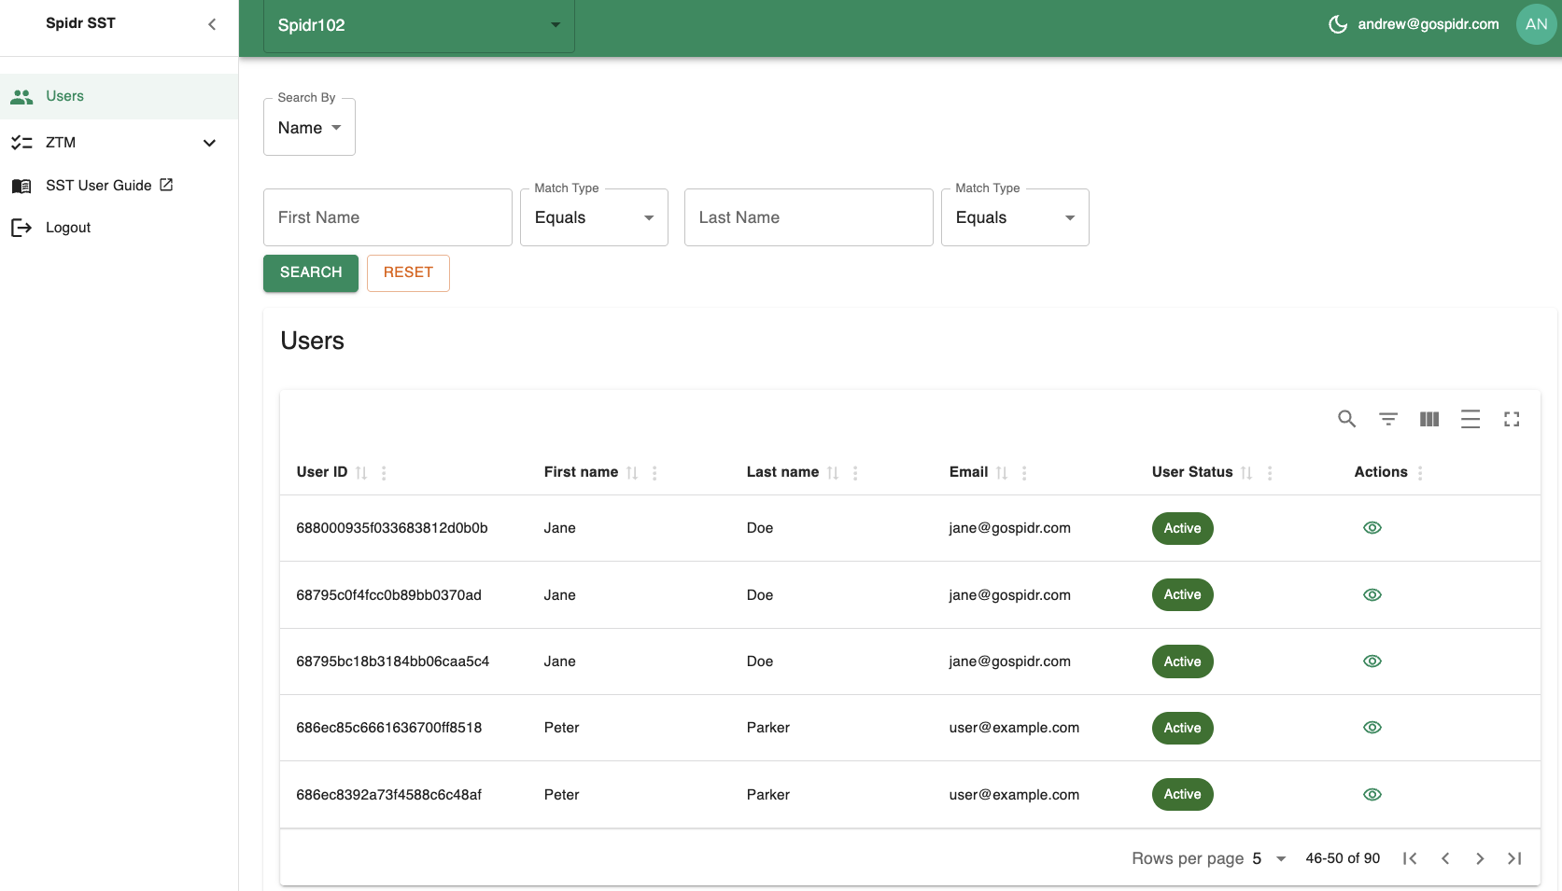Toggle table full screen icon
Screen dimensions: 1562x891
point(1512,419)
